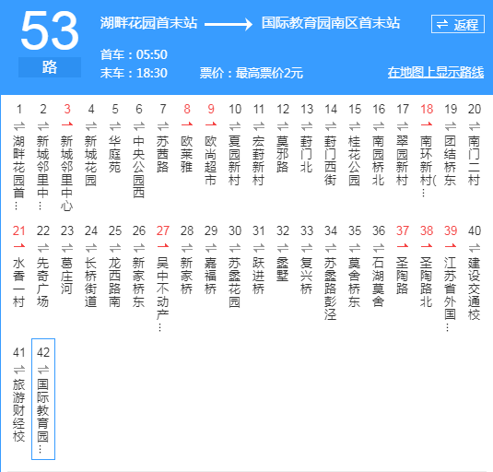Screen dimensions: 493x472
Task: Click the red arrow icon above stop 9 欧尚超市
Action: tap(211, 124)
